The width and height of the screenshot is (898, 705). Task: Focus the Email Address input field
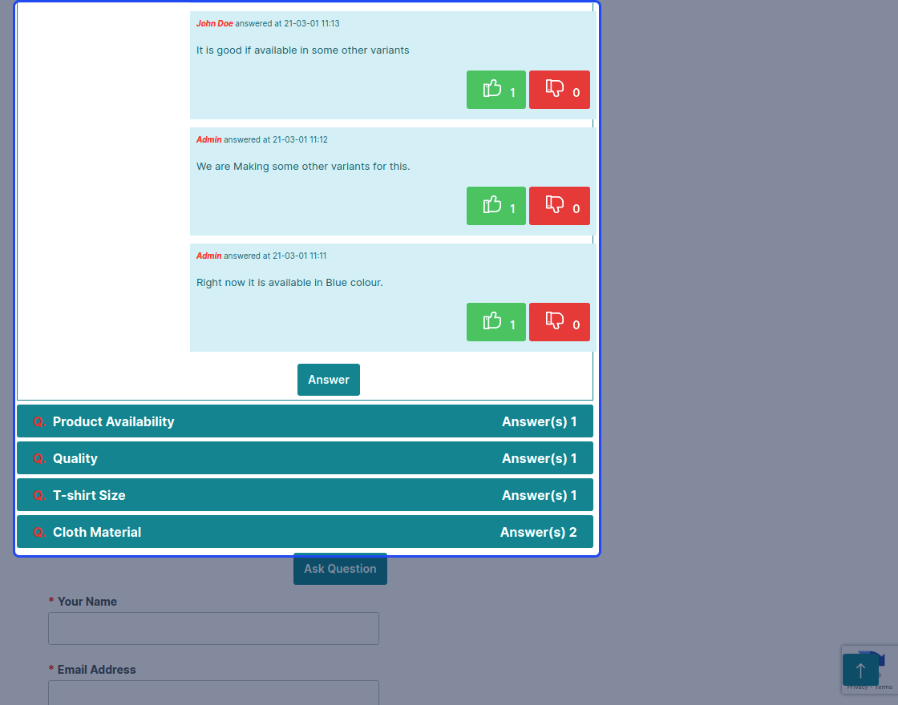[213, 693]
